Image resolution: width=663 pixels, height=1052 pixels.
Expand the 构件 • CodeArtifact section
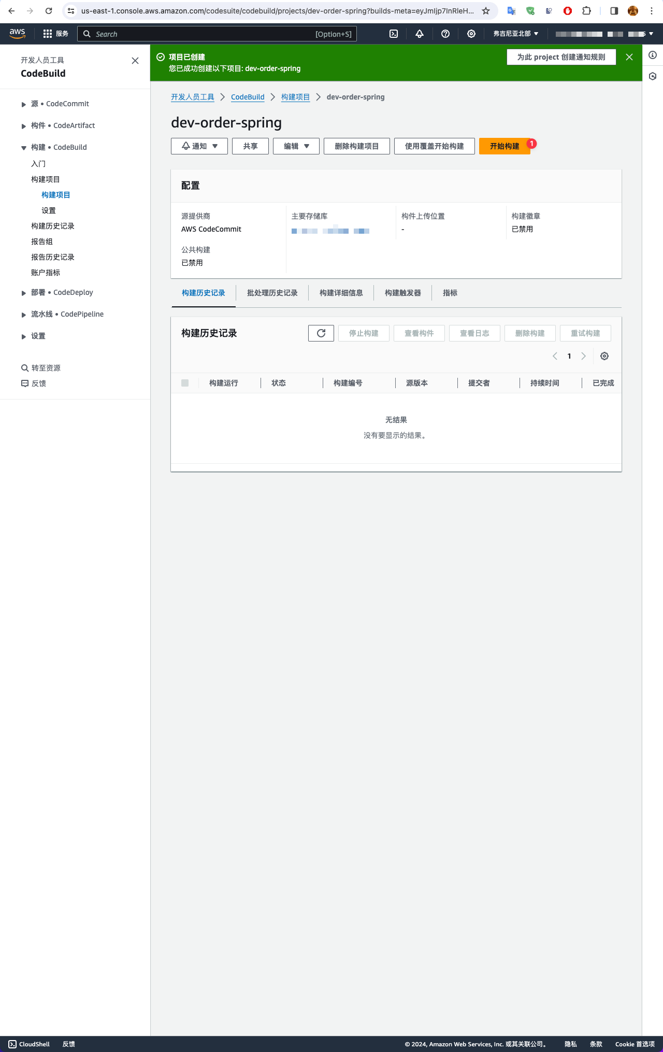(24, 126)
